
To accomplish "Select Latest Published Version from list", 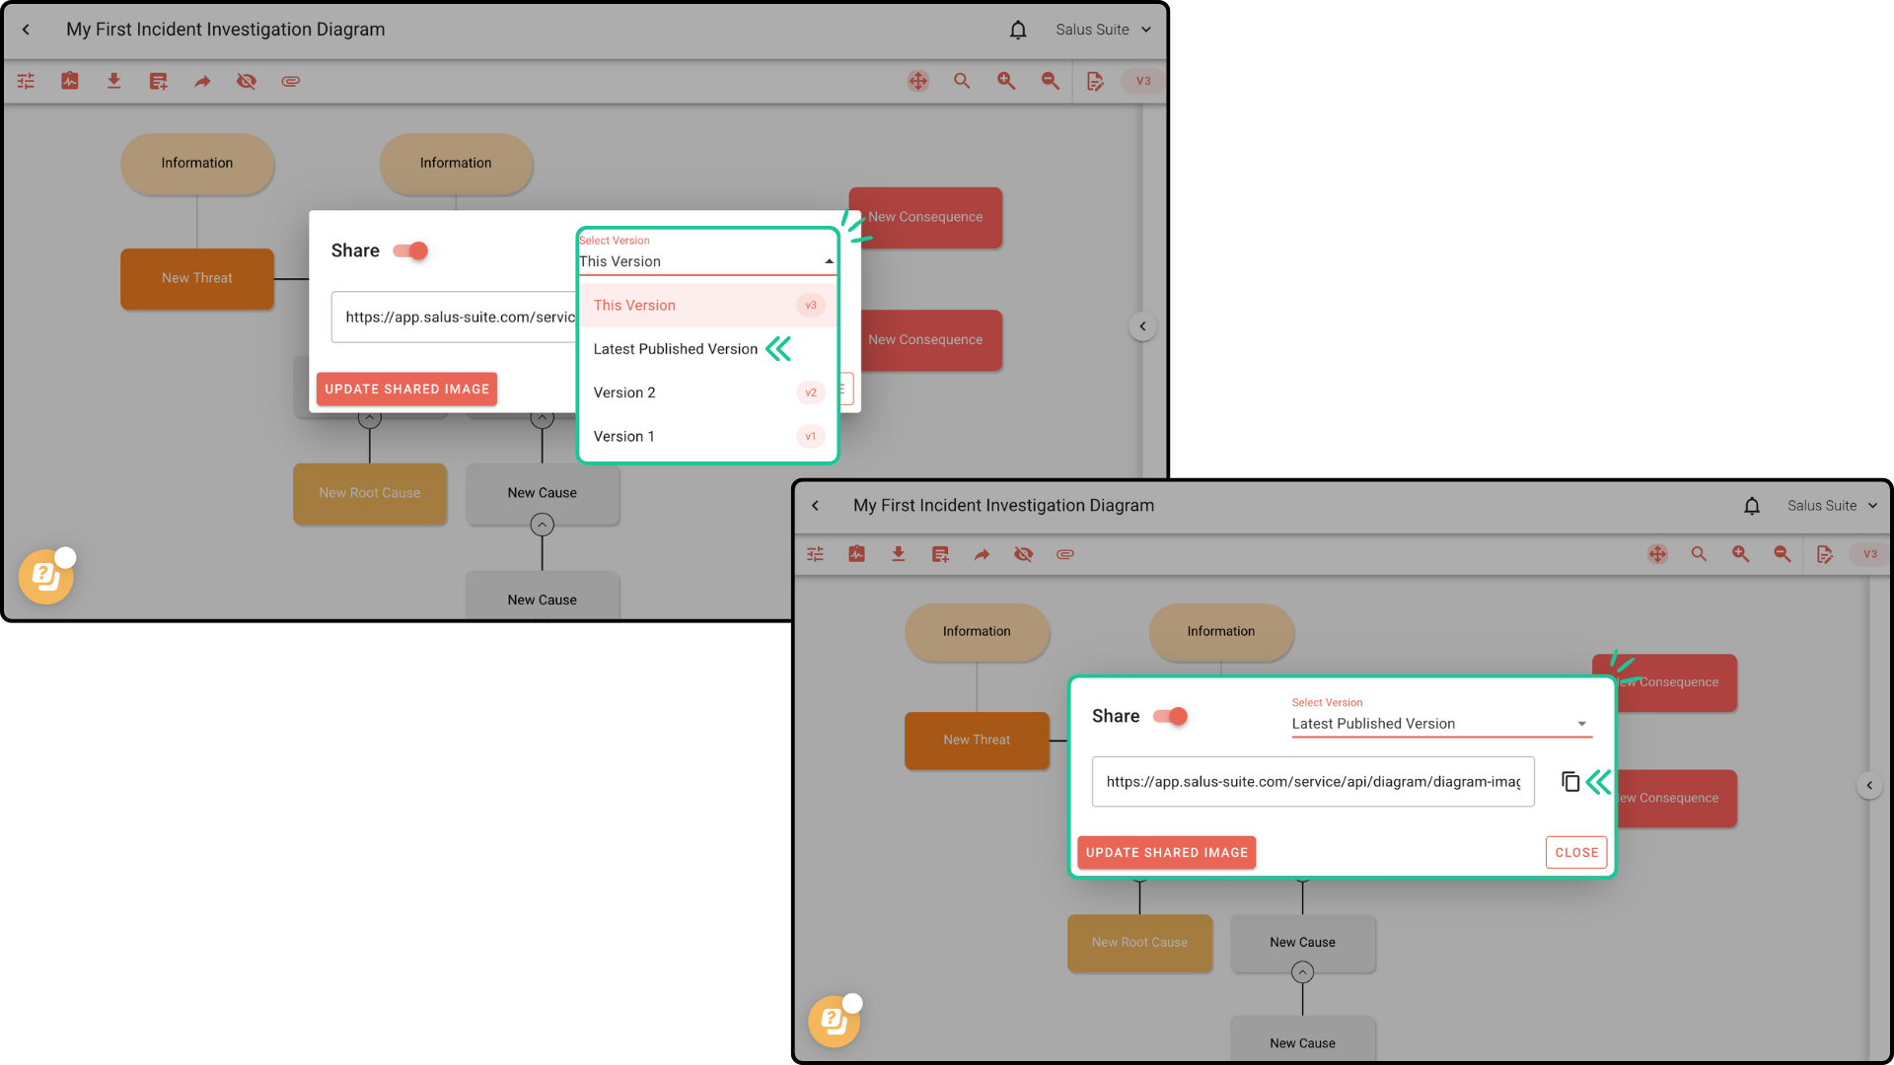I will click(x=676, y=349).
